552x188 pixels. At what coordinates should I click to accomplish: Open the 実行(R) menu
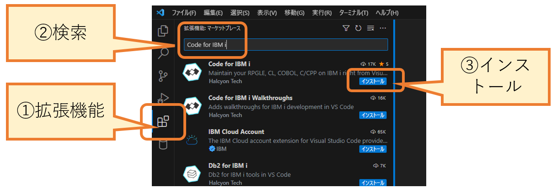pyautogui.click(x=322, y=13)
